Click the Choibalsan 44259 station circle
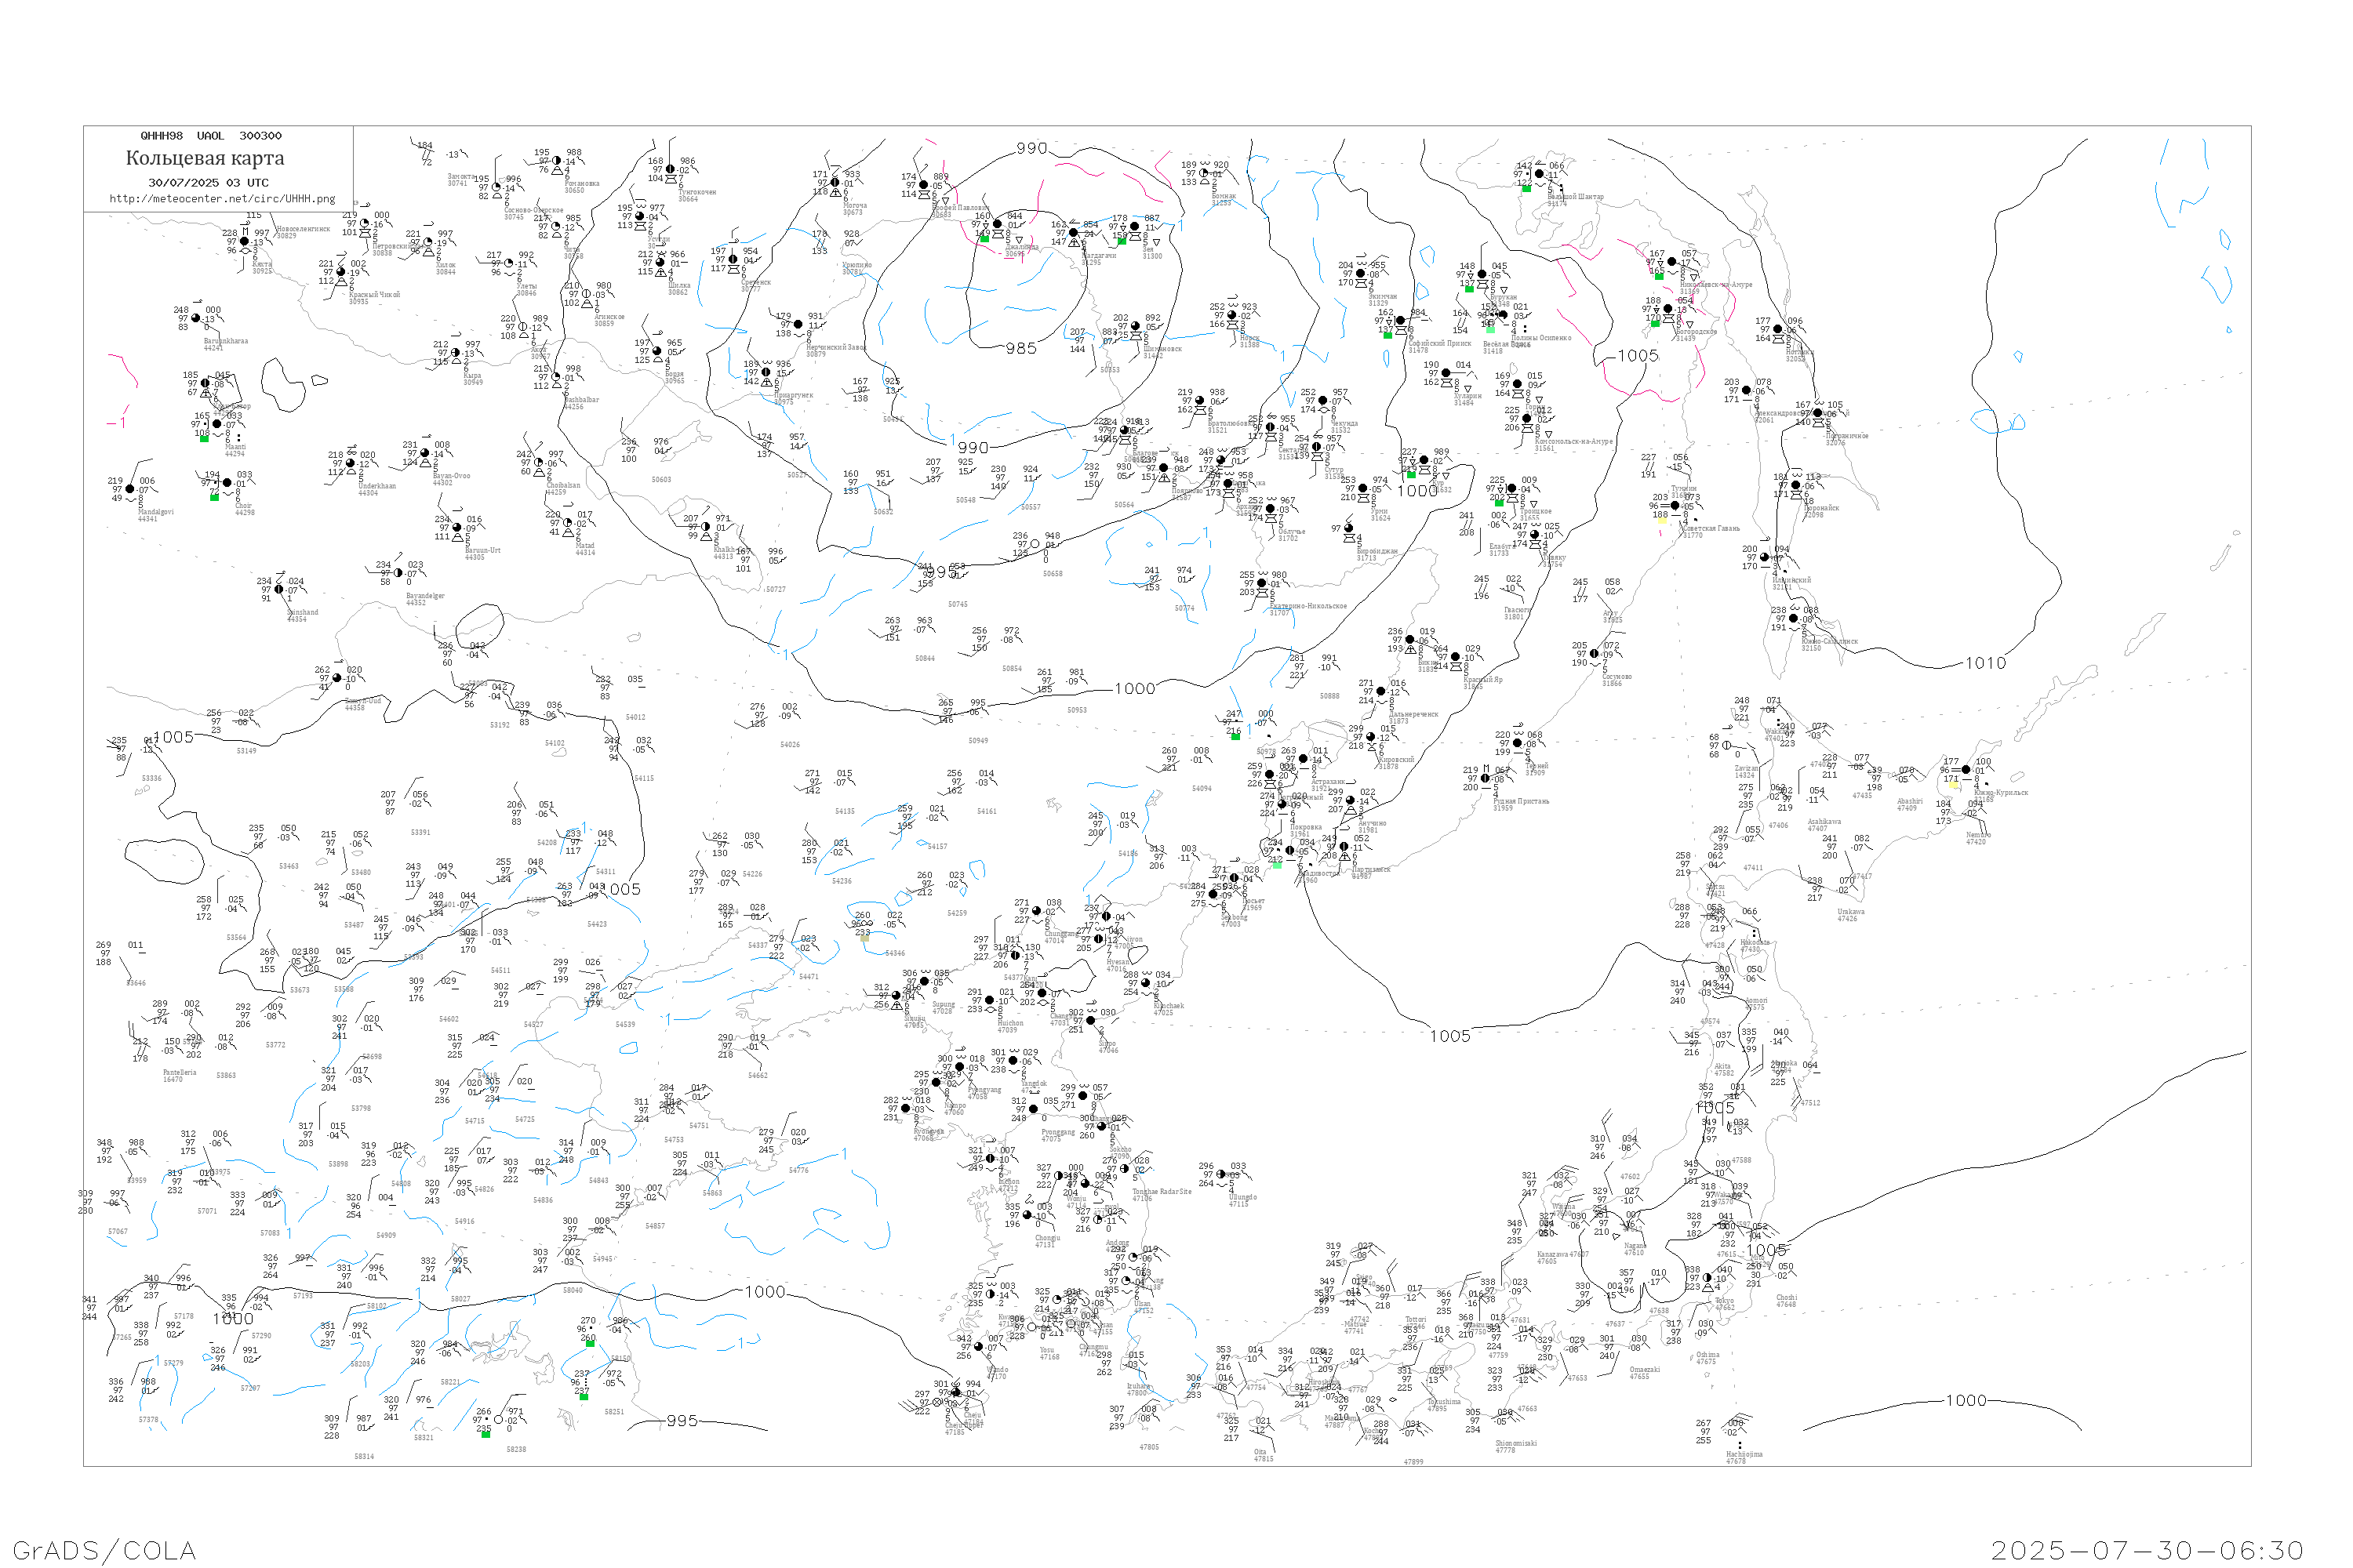2353x1568 pixels. click(x=538, y=463)
